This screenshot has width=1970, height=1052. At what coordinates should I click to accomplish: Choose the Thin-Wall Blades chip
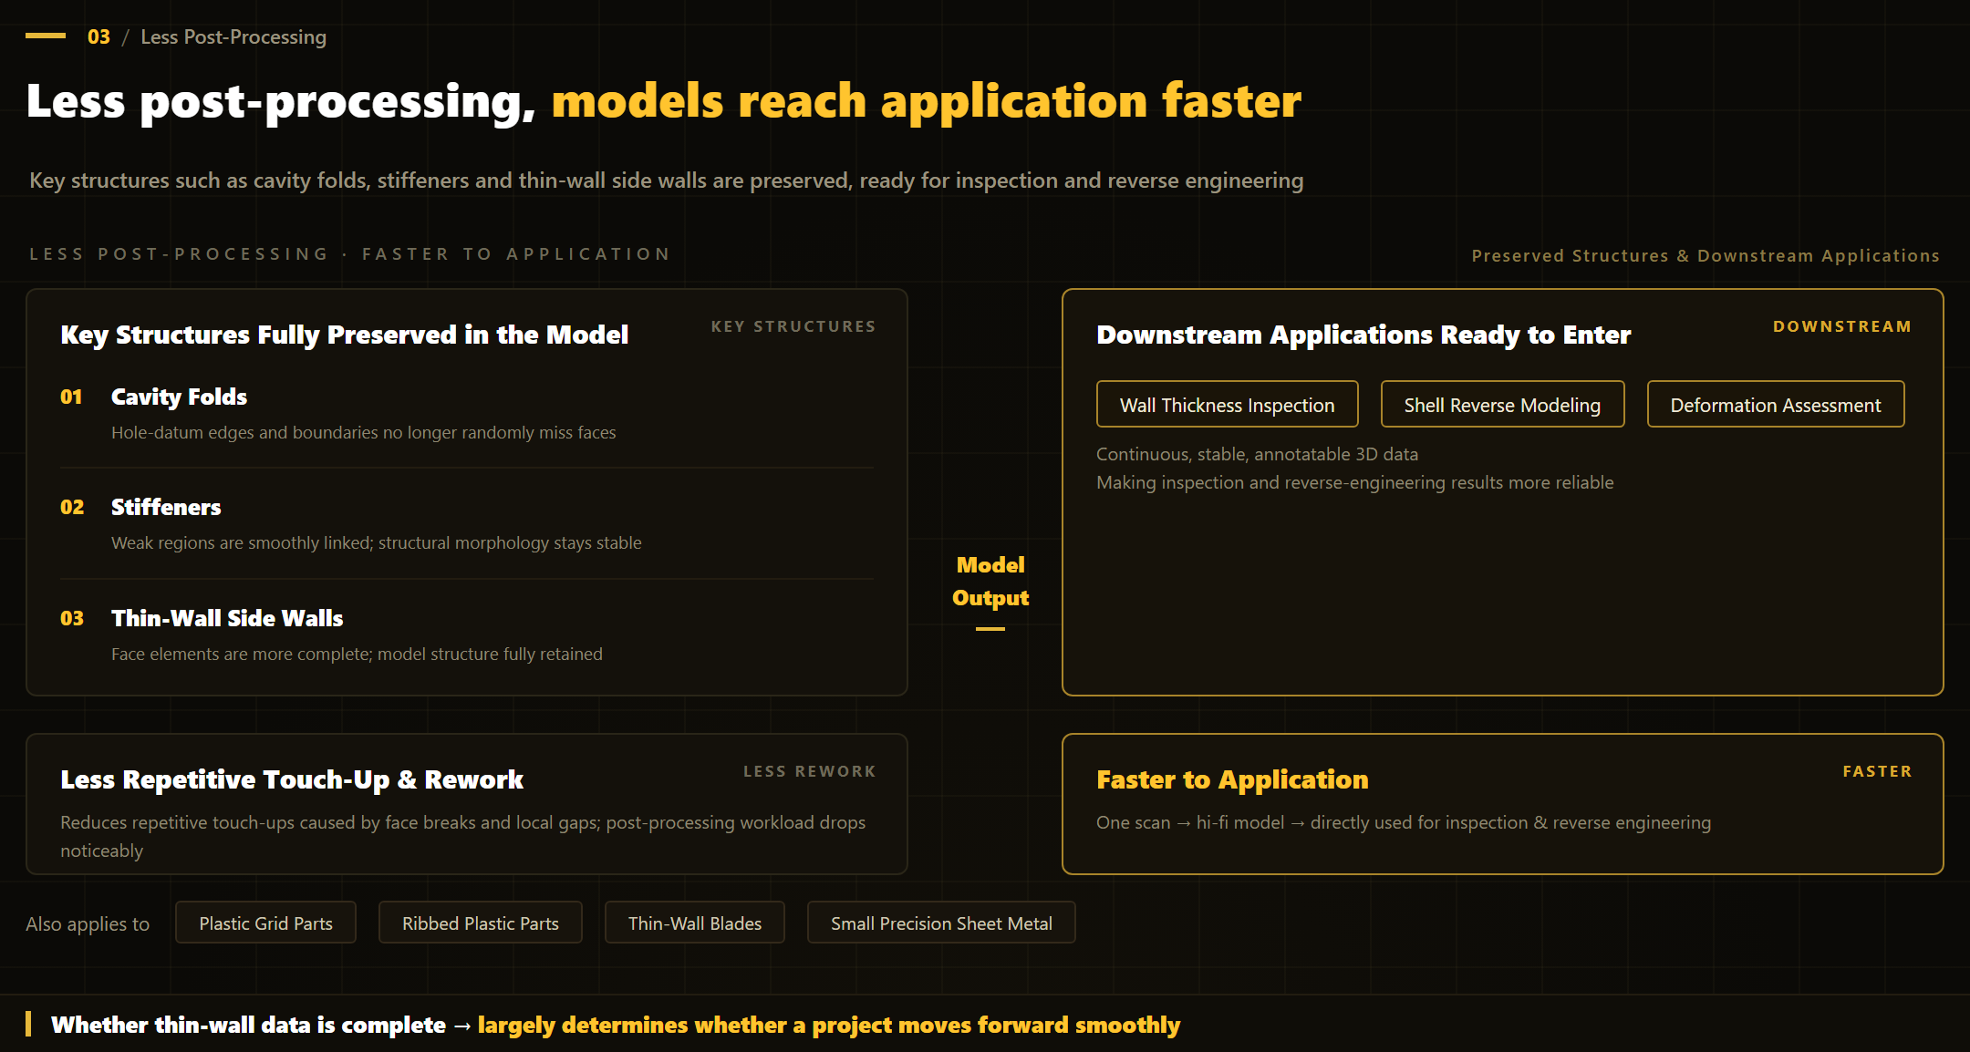694,923
